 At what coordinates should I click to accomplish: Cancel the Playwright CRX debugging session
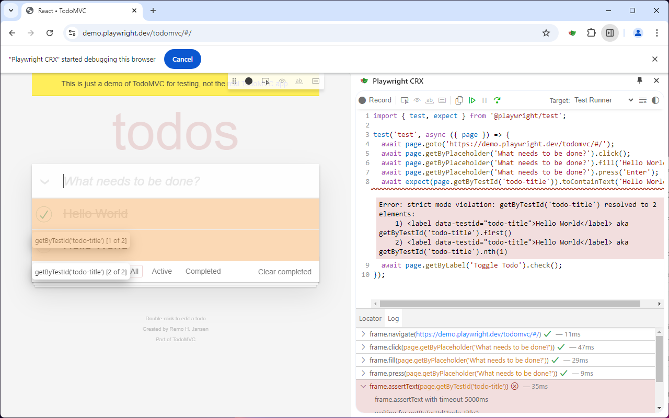point(182,59)
